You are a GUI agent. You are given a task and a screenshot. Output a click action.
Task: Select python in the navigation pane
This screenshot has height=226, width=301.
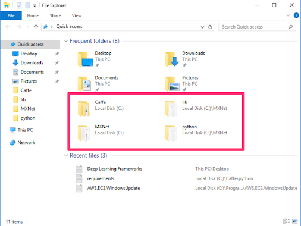(x=28, y=118)
